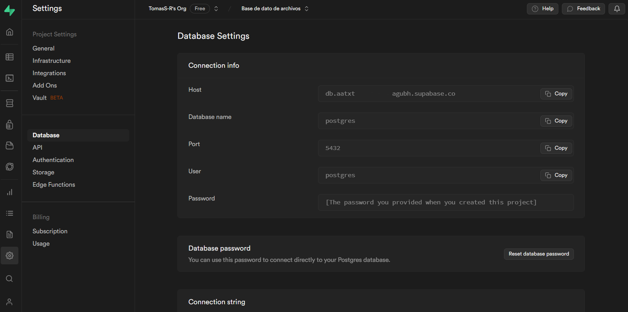Click the Supabase logo
The width and height of the screenshot is (628, 312).
point(10,11)
